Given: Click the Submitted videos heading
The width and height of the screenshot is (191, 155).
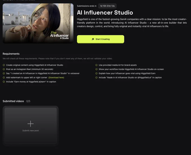Looking at the screenshot, I should [x=13, y=101].
